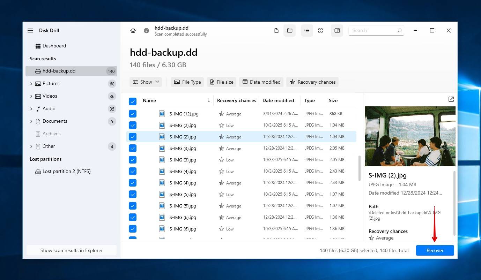Viewport: 481px width, 280px height.
Task: Click the folder view icon
Action: [289, 30]
